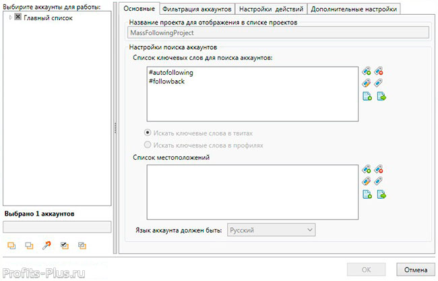Click the magic wand icon under accounts
The height and width of the screenshot is (281, 438).
[46, 245]
